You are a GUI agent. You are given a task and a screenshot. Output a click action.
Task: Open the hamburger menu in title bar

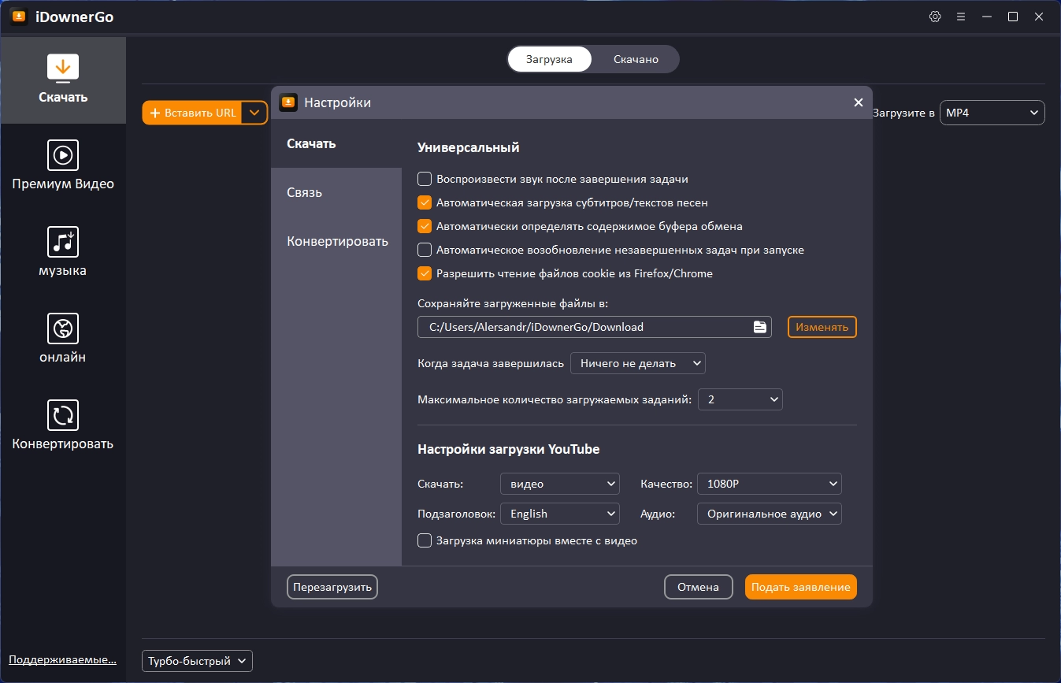tap(961, 17)
